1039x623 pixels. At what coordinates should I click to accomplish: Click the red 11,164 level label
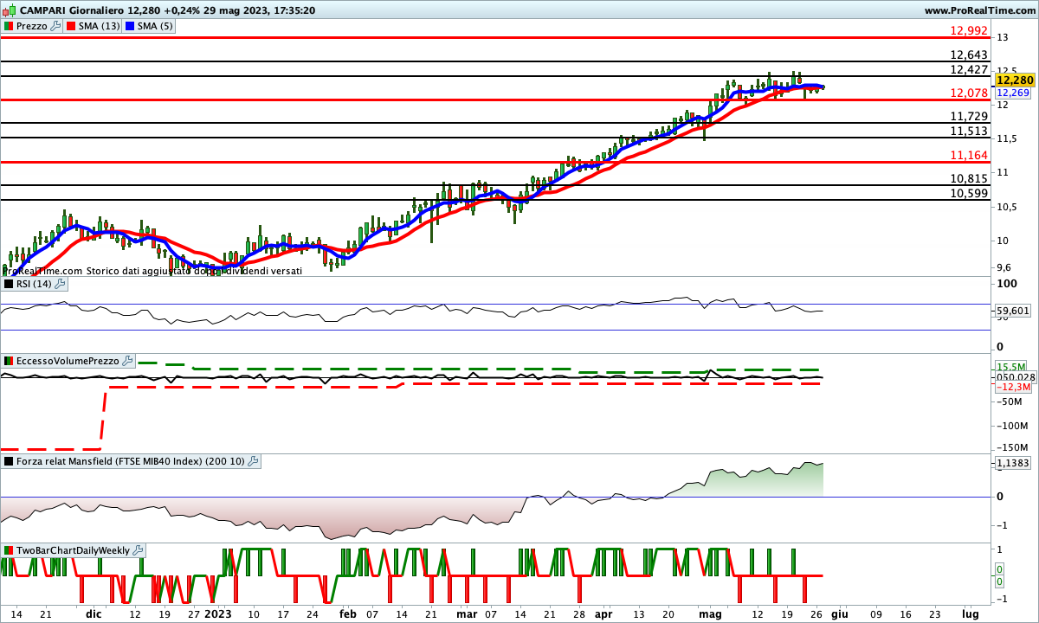pos(969,155)
